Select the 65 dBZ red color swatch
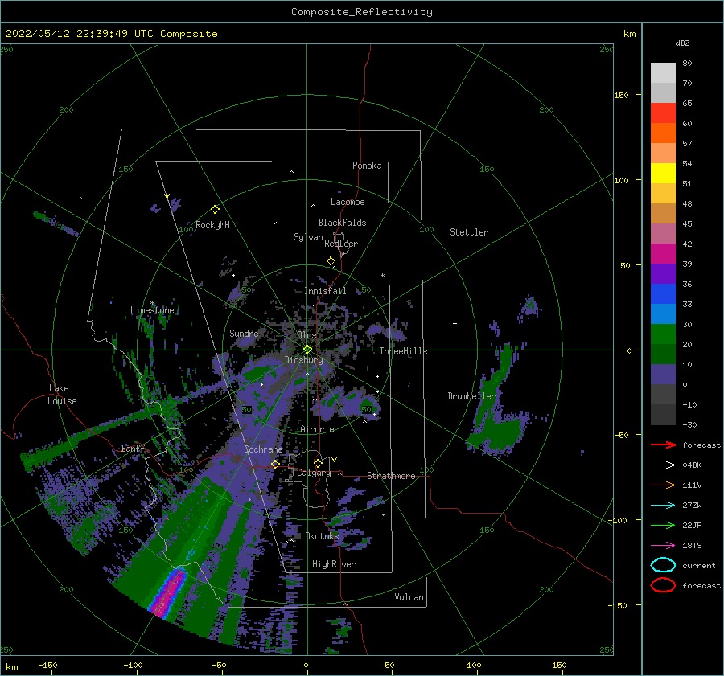 663,113
